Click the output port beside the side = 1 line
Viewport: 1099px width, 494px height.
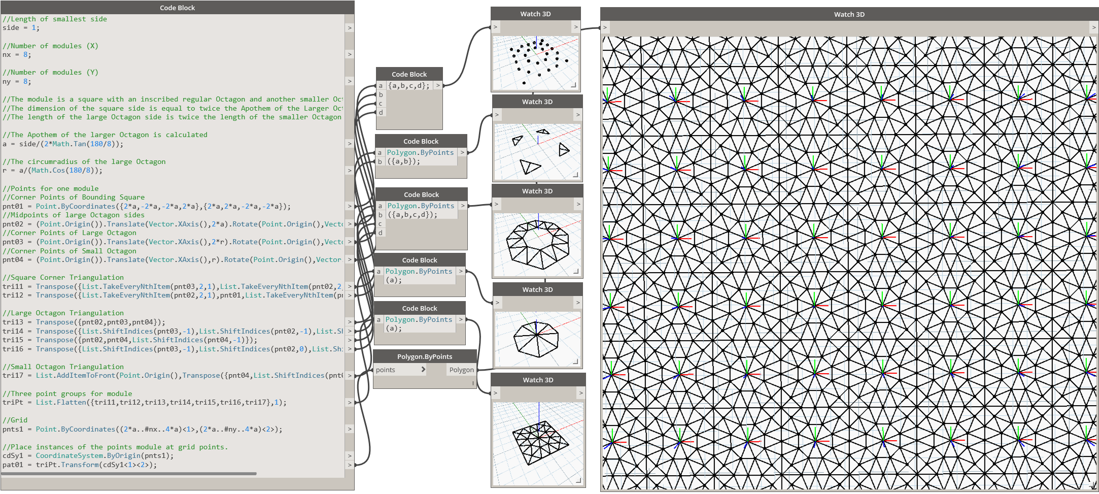coord(349,27)
